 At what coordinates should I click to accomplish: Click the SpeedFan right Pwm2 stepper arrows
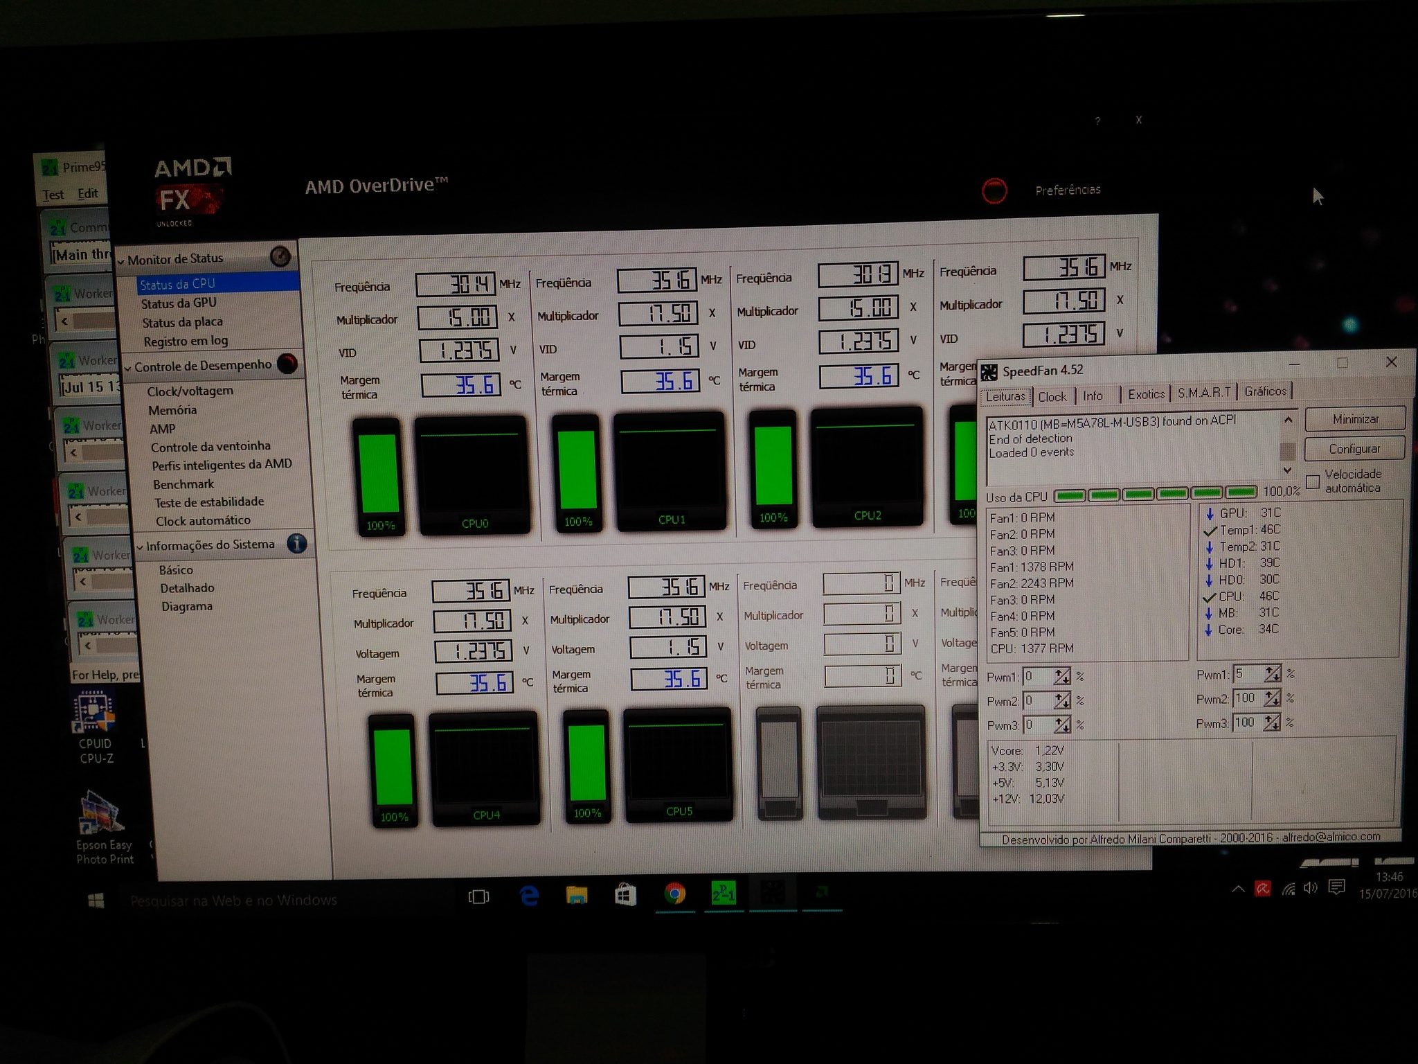[x=1272, y=698]
